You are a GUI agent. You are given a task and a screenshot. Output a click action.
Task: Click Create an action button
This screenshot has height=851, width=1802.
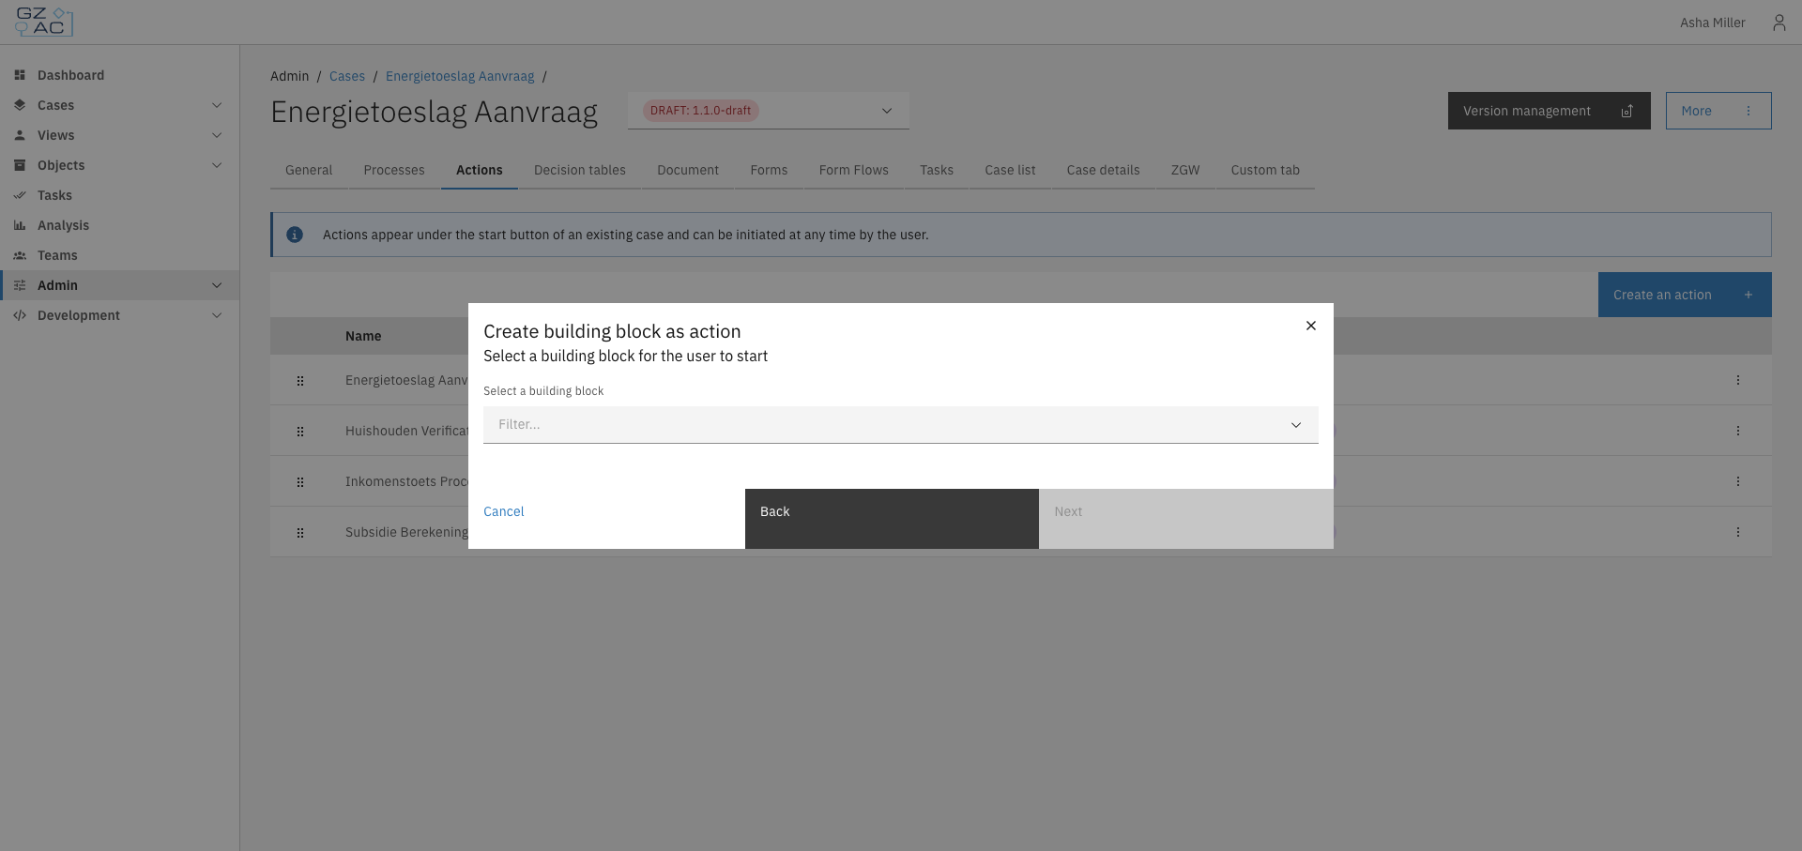pos(1685,295)
